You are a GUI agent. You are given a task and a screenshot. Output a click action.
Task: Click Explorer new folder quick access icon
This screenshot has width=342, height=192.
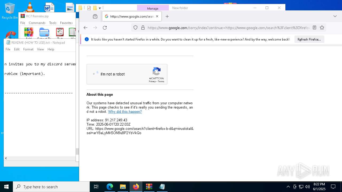coord(95,8)
